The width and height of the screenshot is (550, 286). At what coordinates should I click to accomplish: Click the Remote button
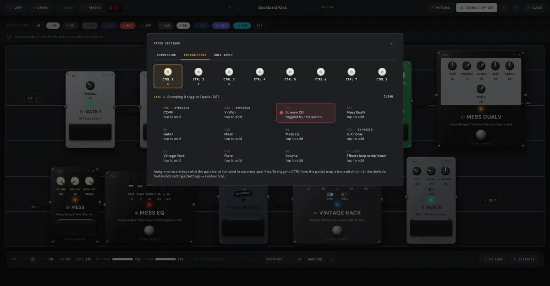point(91,8)
